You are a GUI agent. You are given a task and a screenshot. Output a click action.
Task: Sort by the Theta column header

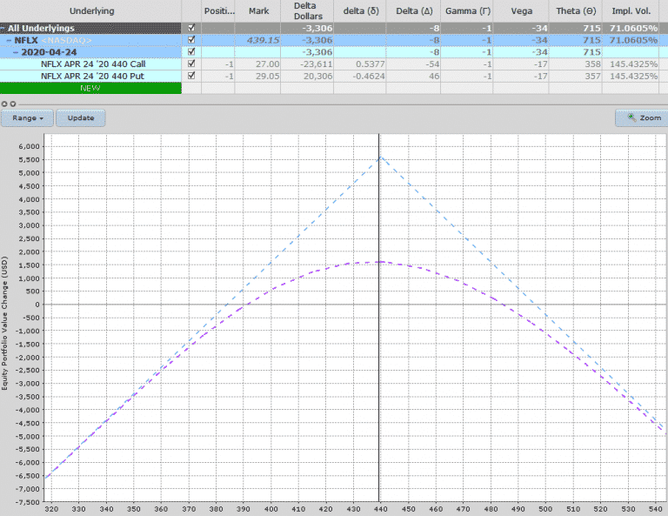tap(576, 10)
